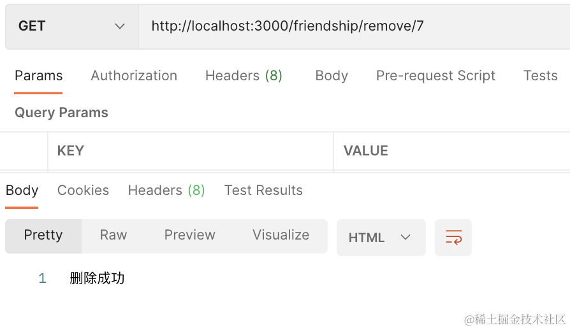This screenshot has height=330, width=570.
Task: Select the Params tab
Action: [38, 76]
